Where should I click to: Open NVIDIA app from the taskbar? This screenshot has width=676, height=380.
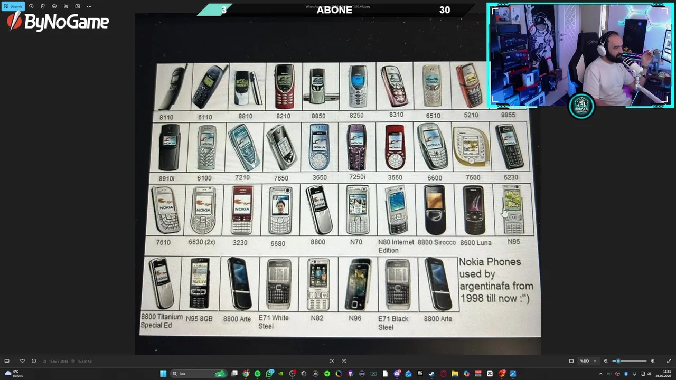280,374
